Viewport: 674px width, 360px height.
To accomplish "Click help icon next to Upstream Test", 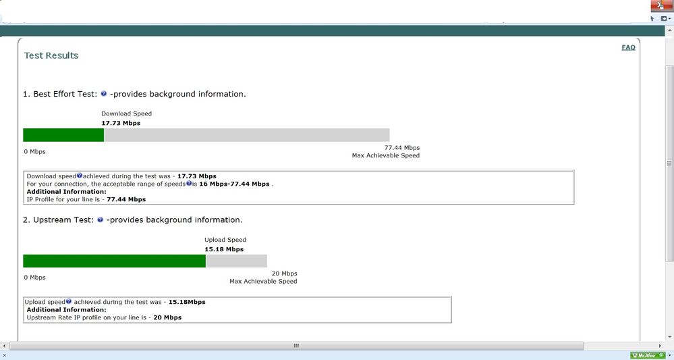I will click(100, 220).
